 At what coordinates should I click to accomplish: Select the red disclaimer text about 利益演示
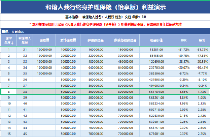click(106, 24)
